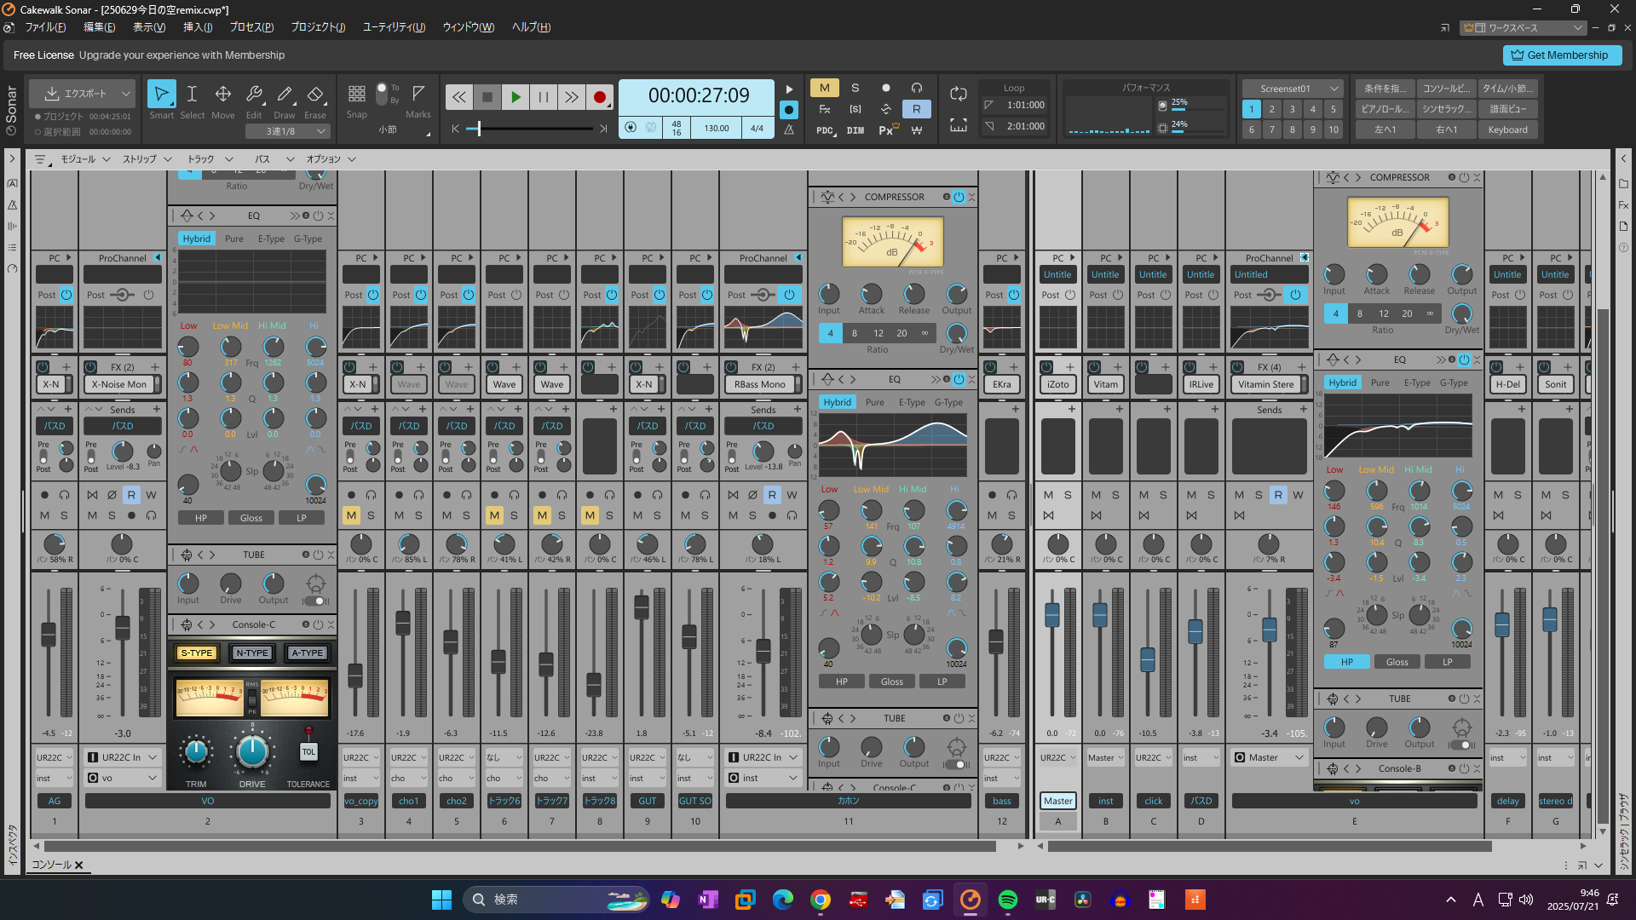
Task: Click the VO track volume fader
Action: (123, 627)
